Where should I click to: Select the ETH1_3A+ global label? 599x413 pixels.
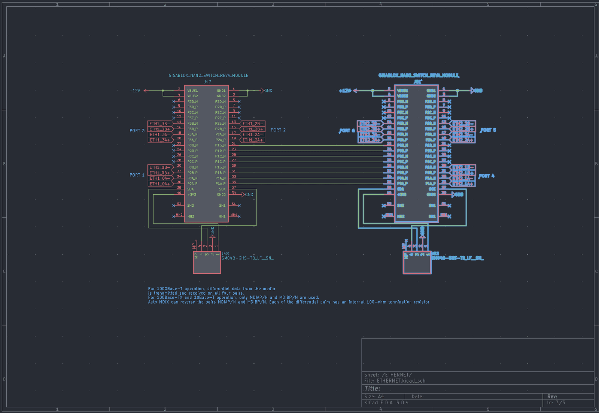coord(161,140)
